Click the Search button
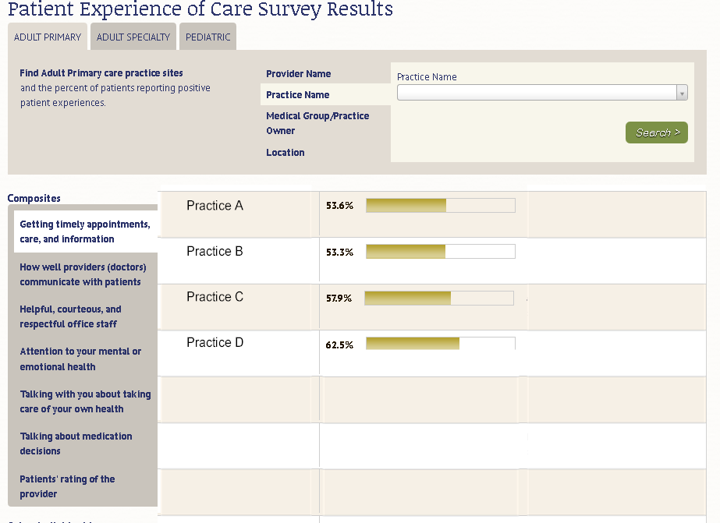Screen dimensions: 720x523 pos(657,133)
